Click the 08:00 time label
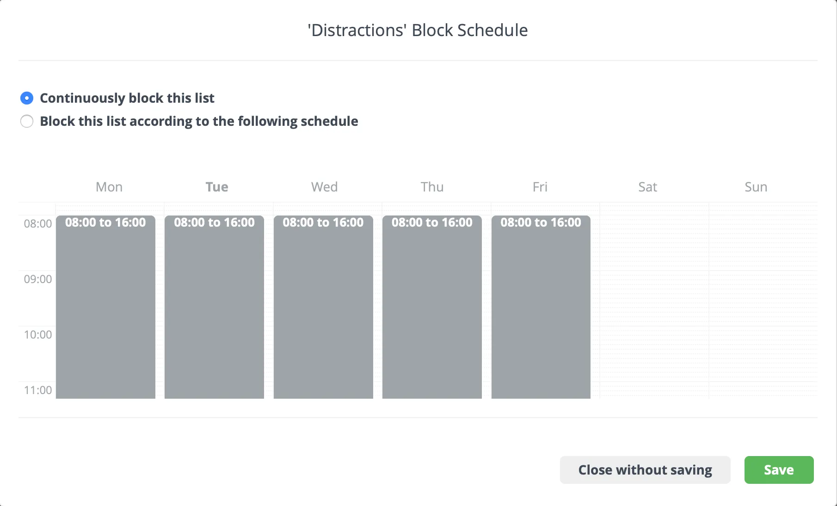Viewport: 837px width, 506px height. (37, 223)
